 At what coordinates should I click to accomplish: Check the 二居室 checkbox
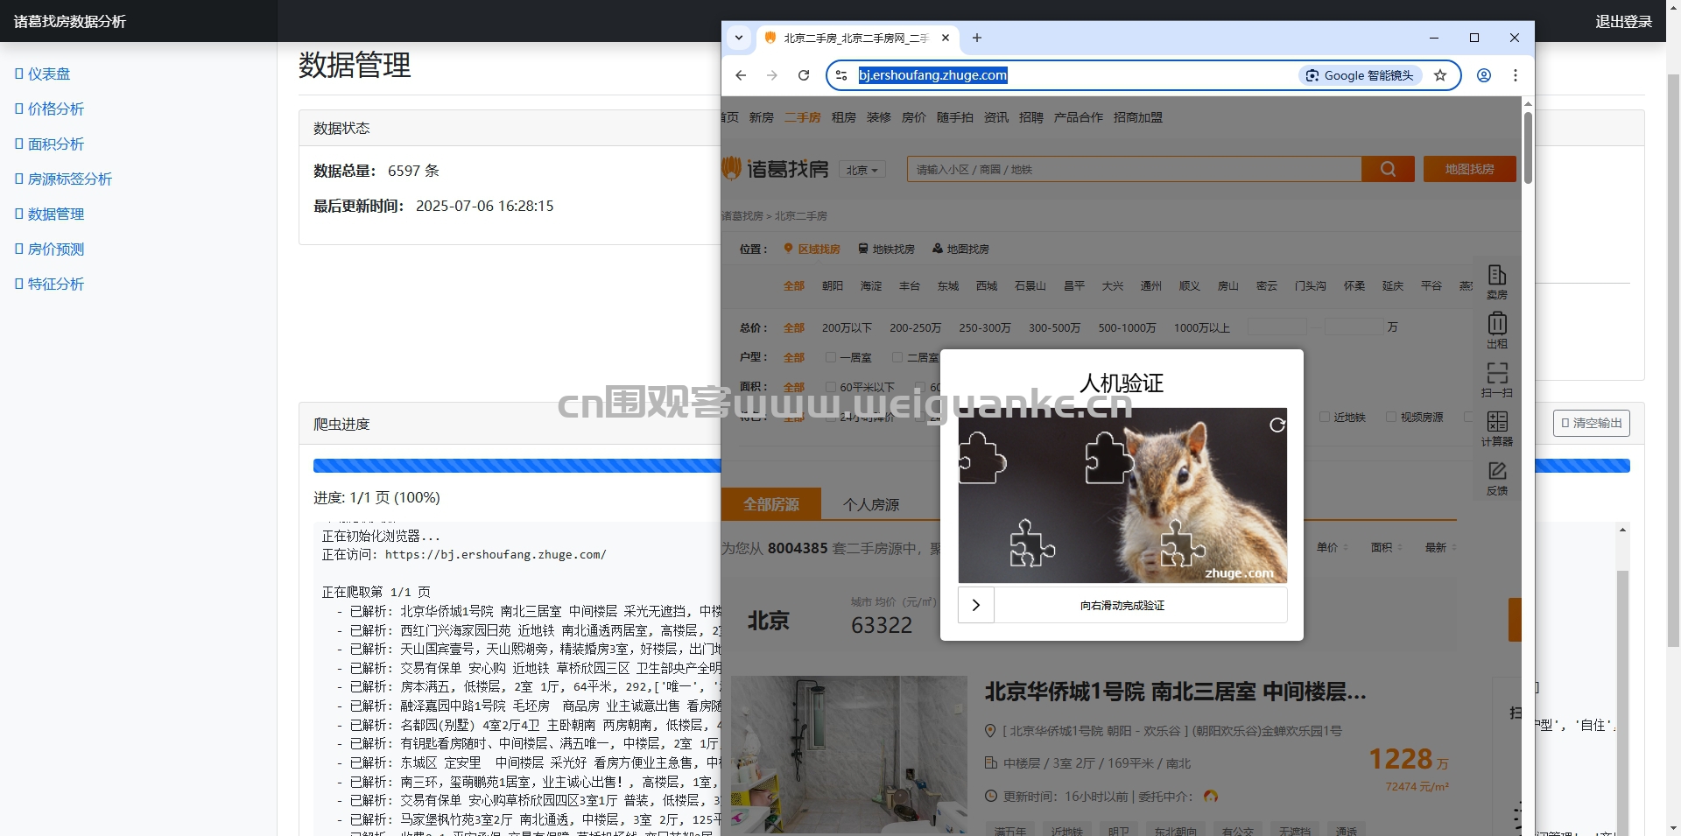pos(897,357)
